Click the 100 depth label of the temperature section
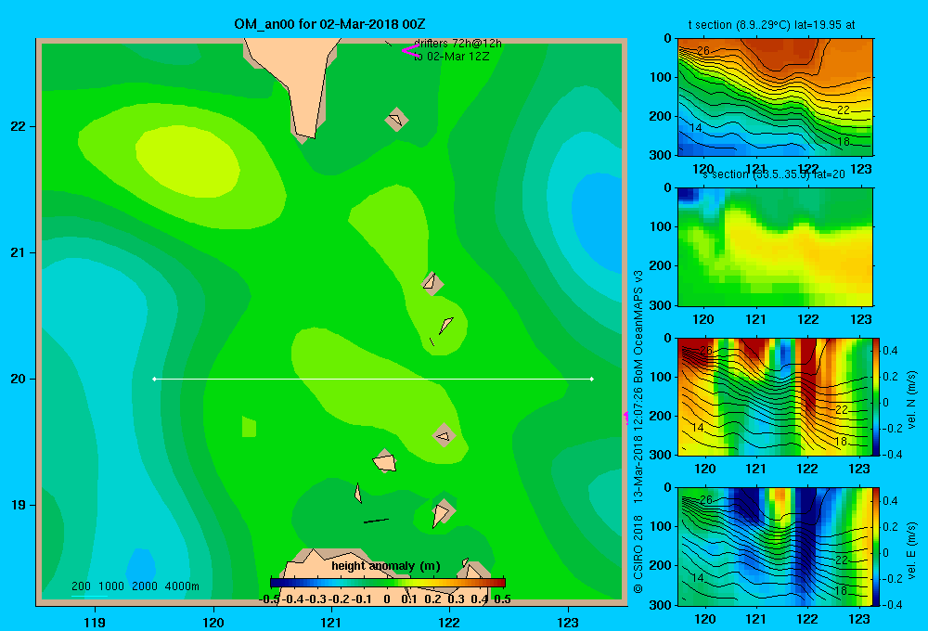Viewport: 928px width, 631px height. [x=661, y=77]
